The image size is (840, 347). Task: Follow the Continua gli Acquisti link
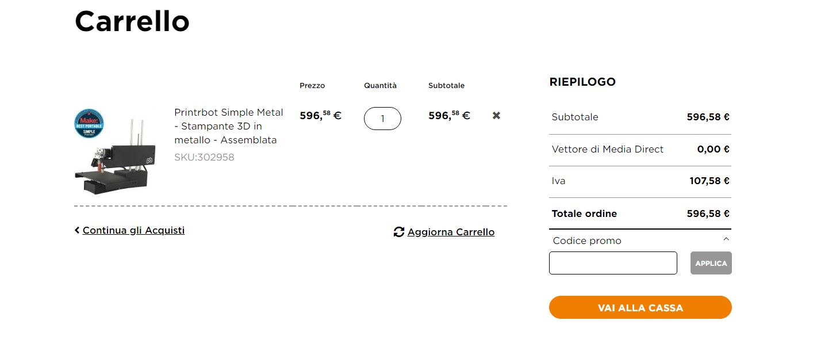click(133, 230)
